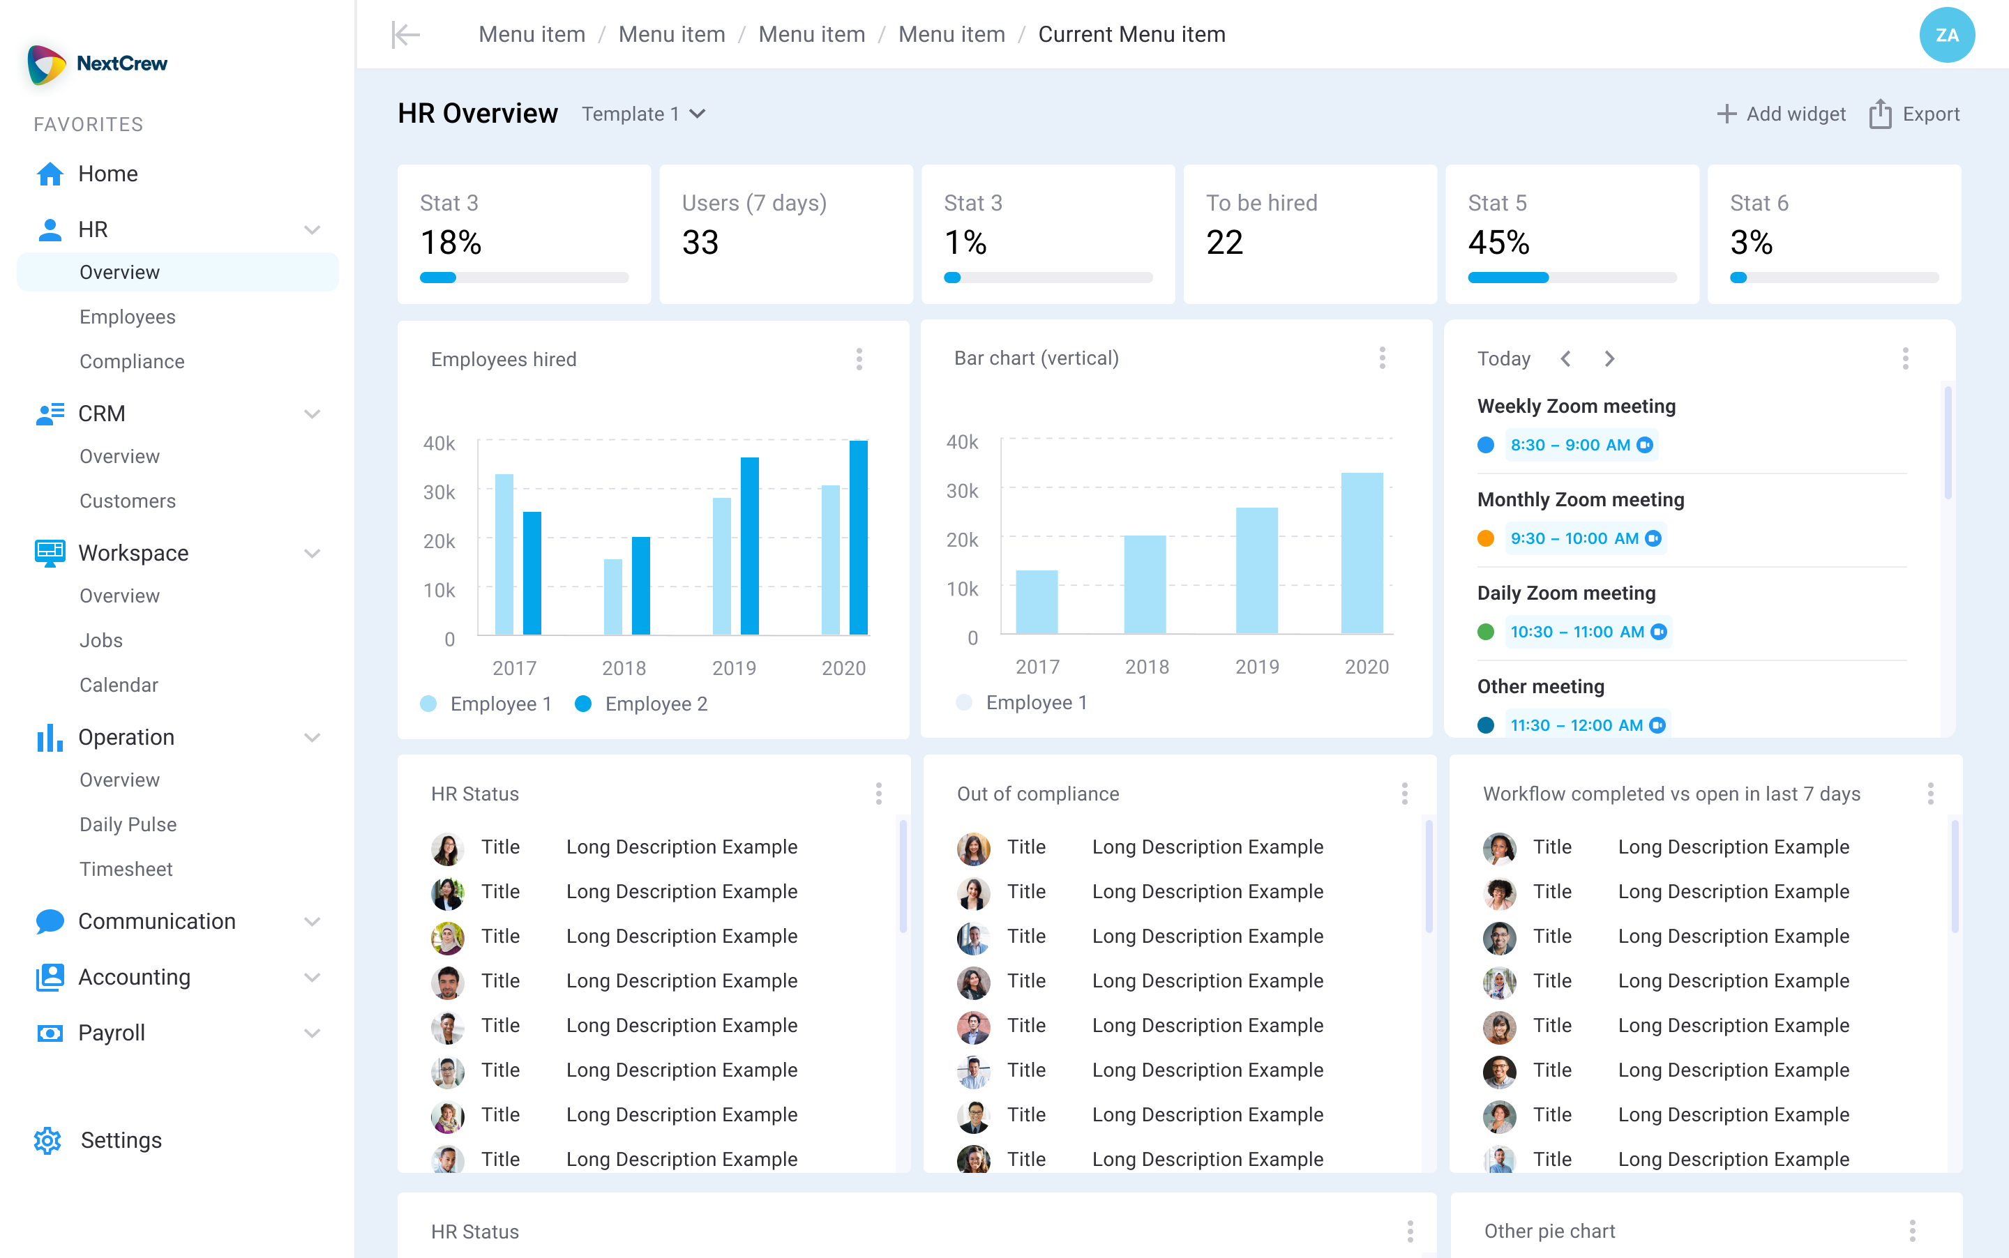This screenshot has width=2009, height=1258.
Task: Open the Today calendar widget options menu
Action: point(1904,358)
